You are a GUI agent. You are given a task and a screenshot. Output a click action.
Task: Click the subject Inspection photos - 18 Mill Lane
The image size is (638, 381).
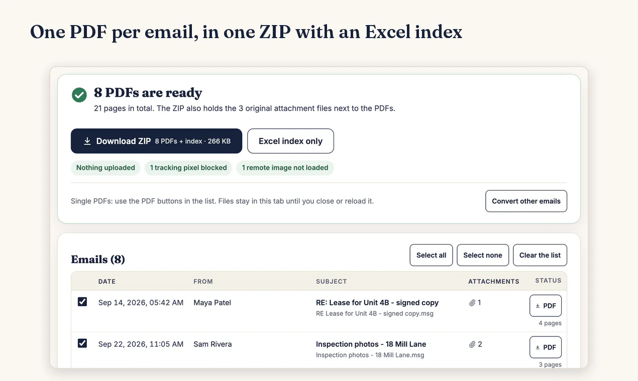(371, 344)
